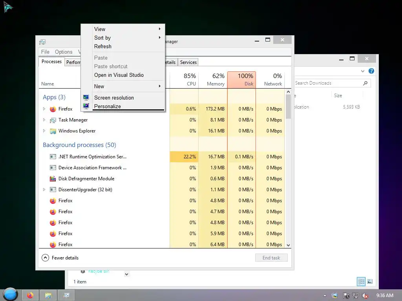Click the Explorer navigation pane down arrow
The width and height of the screenshot is (402, 301).
click(x=127, y=274)
